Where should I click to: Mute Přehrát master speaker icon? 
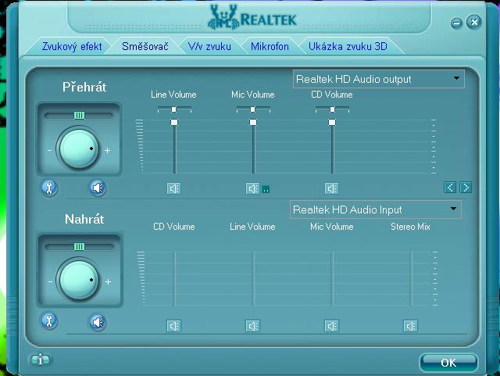click(98, 188)
